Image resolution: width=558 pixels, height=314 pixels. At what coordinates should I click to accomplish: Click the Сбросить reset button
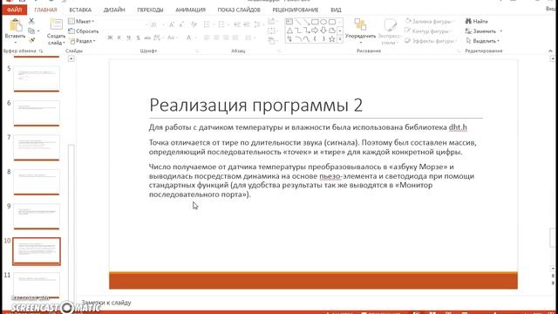(x=84, y=31)
